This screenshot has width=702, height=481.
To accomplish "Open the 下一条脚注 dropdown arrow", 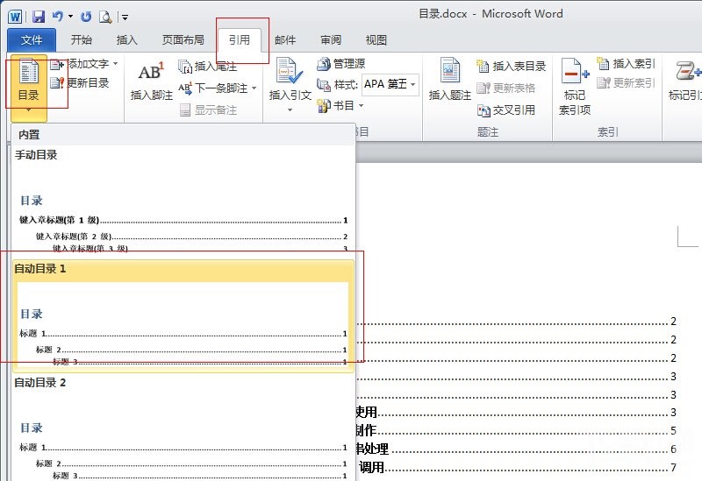I will (x=254, y=88).
